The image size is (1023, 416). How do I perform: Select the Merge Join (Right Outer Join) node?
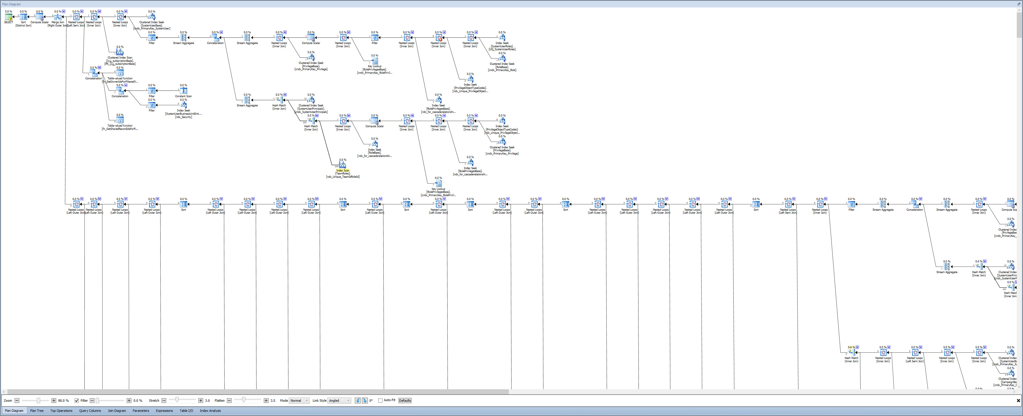coord(58,17)
